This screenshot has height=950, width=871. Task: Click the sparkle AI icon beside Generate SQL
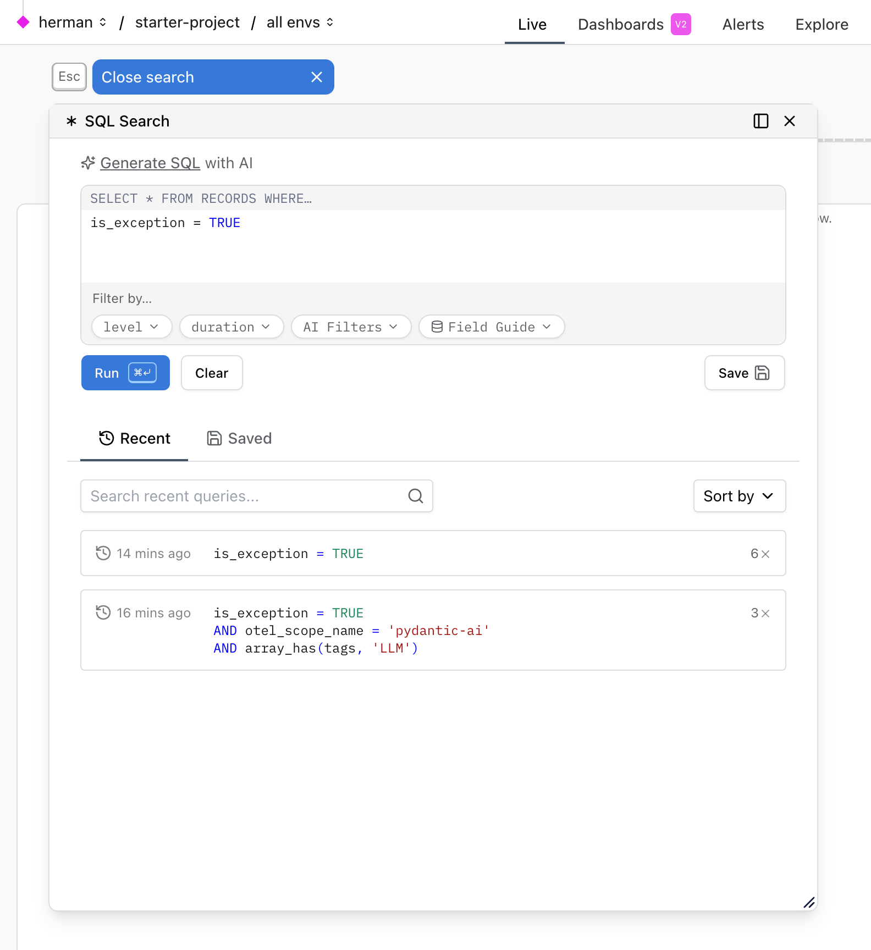(88, 163)
